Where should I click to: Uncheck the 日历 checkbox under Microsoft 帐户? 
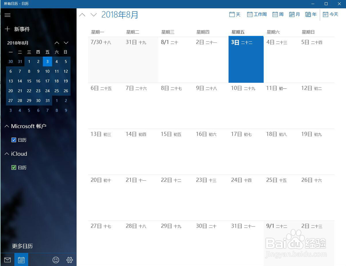(14, 140)
